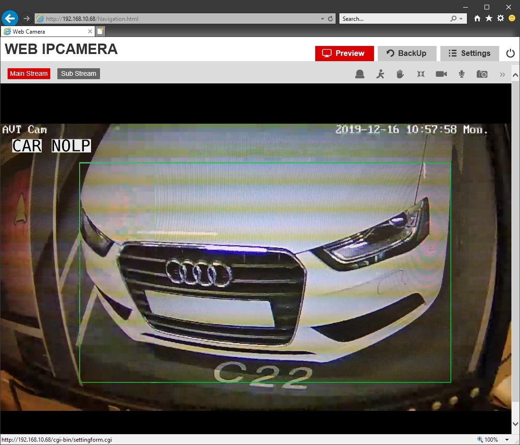Open browser tools gear icon
Image resolution: width=520 pixels, height=445 pixels.
[x=501, y=18]
